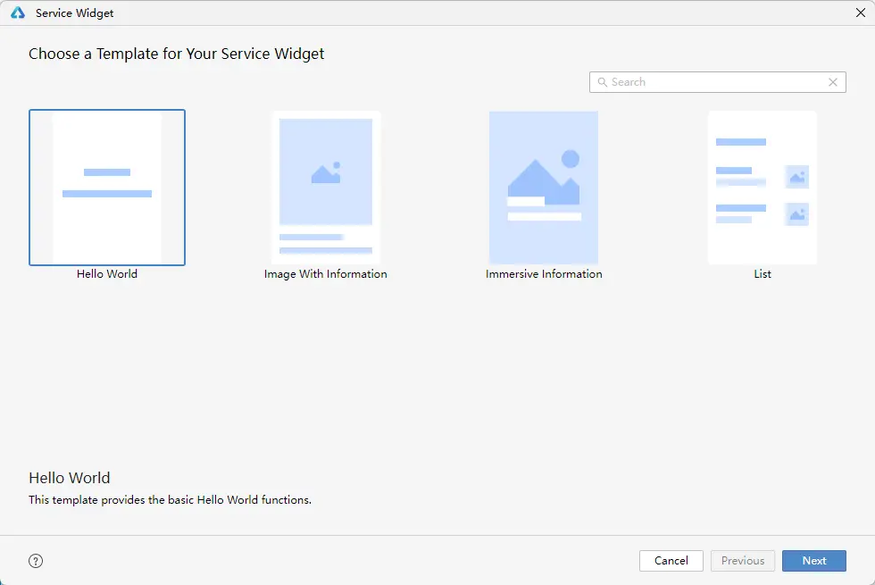Click the Hello World description heading

(x=70, y=478)
